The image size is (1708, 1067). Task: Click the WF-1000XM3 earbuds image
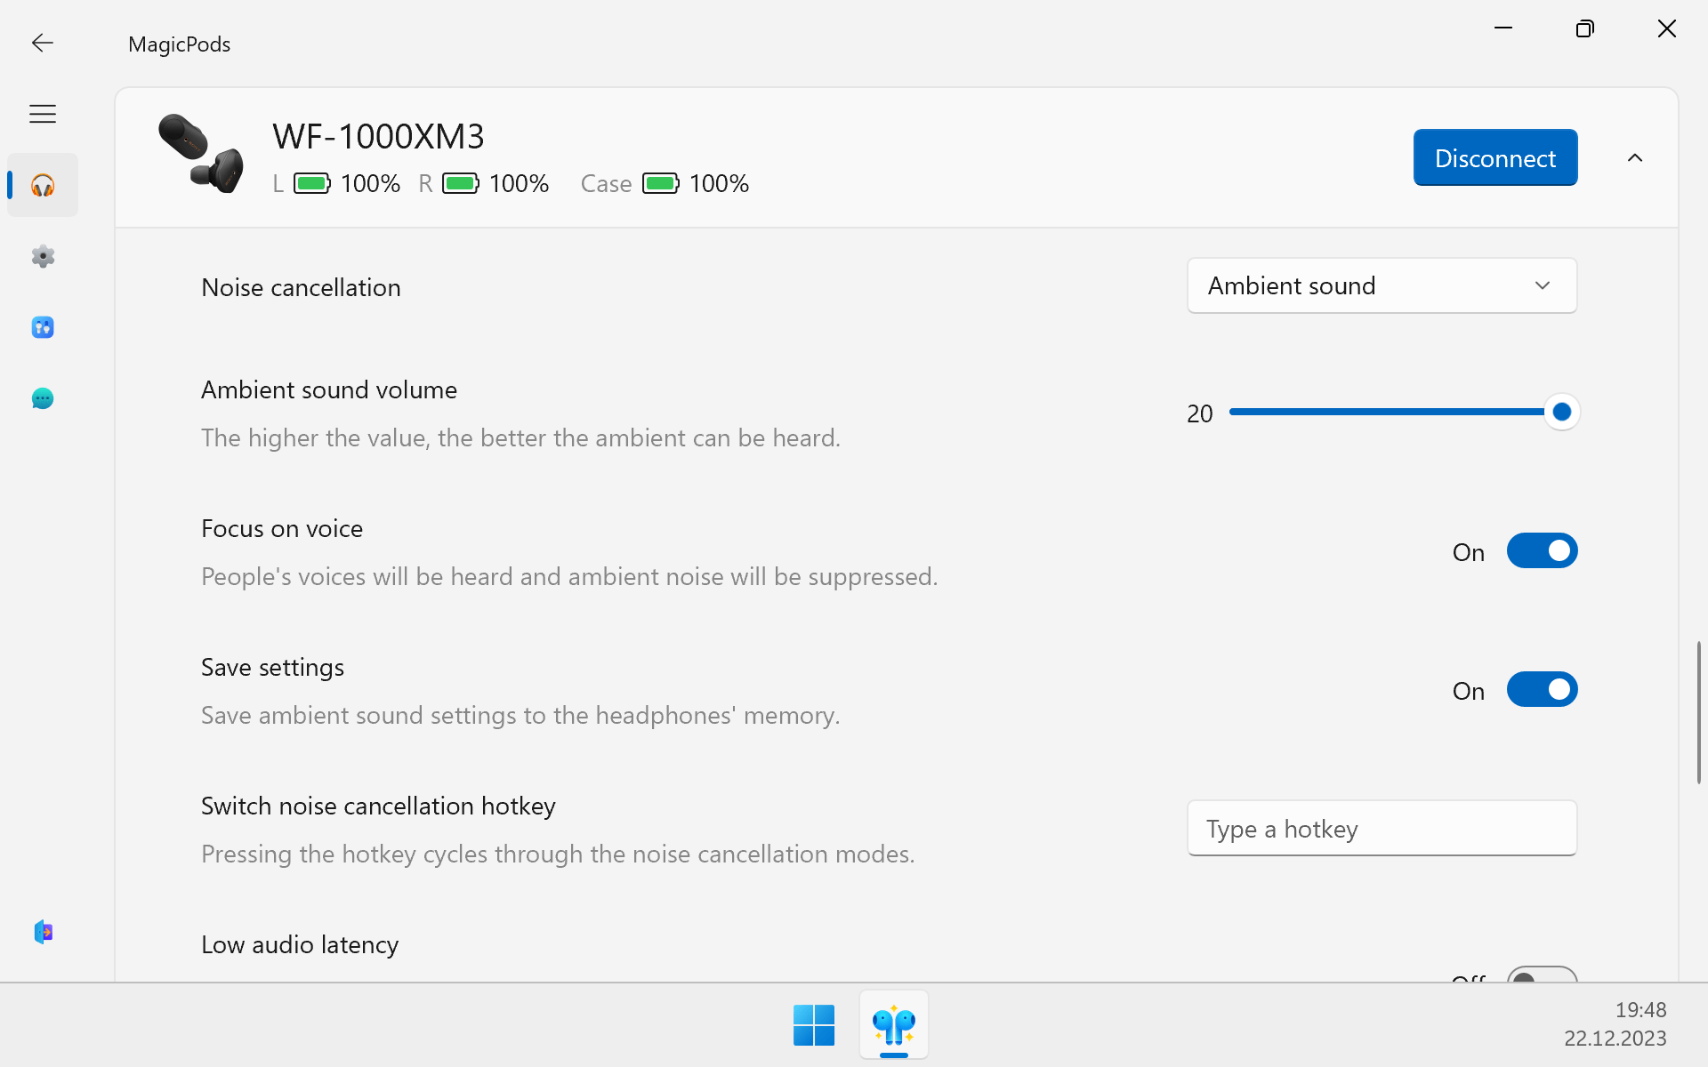pyautogui.click(x=201, y=153)
